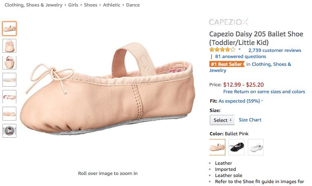View the third thumbnail shoe image

coord(9,63)
